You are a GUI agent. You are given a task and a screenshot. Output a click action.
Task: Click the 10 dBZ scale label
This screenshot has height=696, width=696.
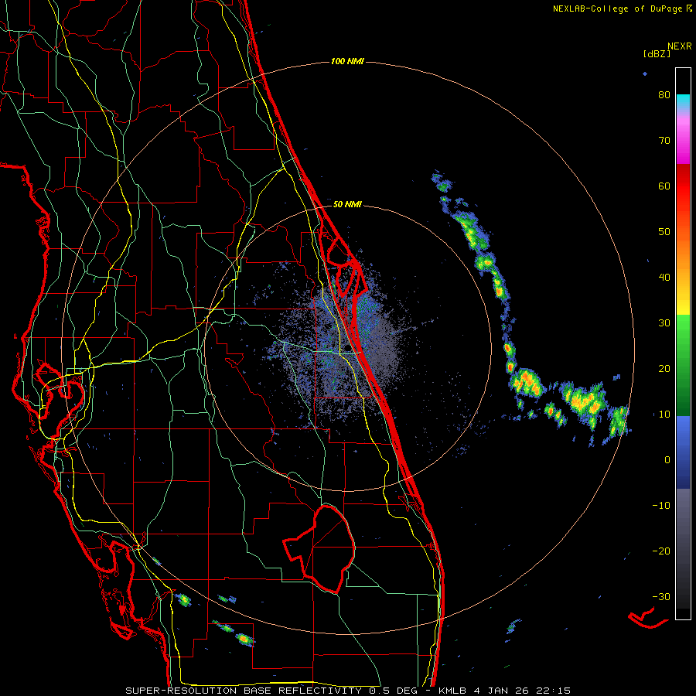664,415
